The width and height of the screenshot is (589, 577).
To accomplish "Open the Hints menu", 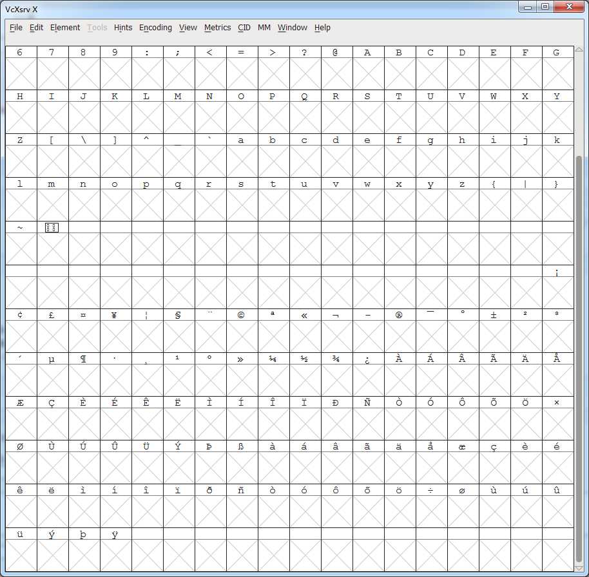I will [123, 28].
